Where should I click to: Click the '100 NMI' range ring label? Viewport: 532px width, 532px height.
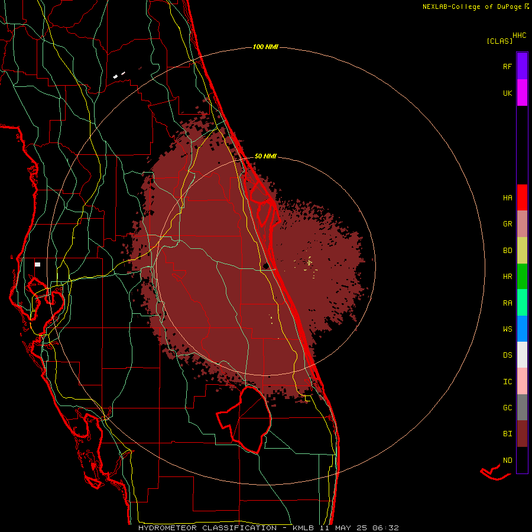265,47
